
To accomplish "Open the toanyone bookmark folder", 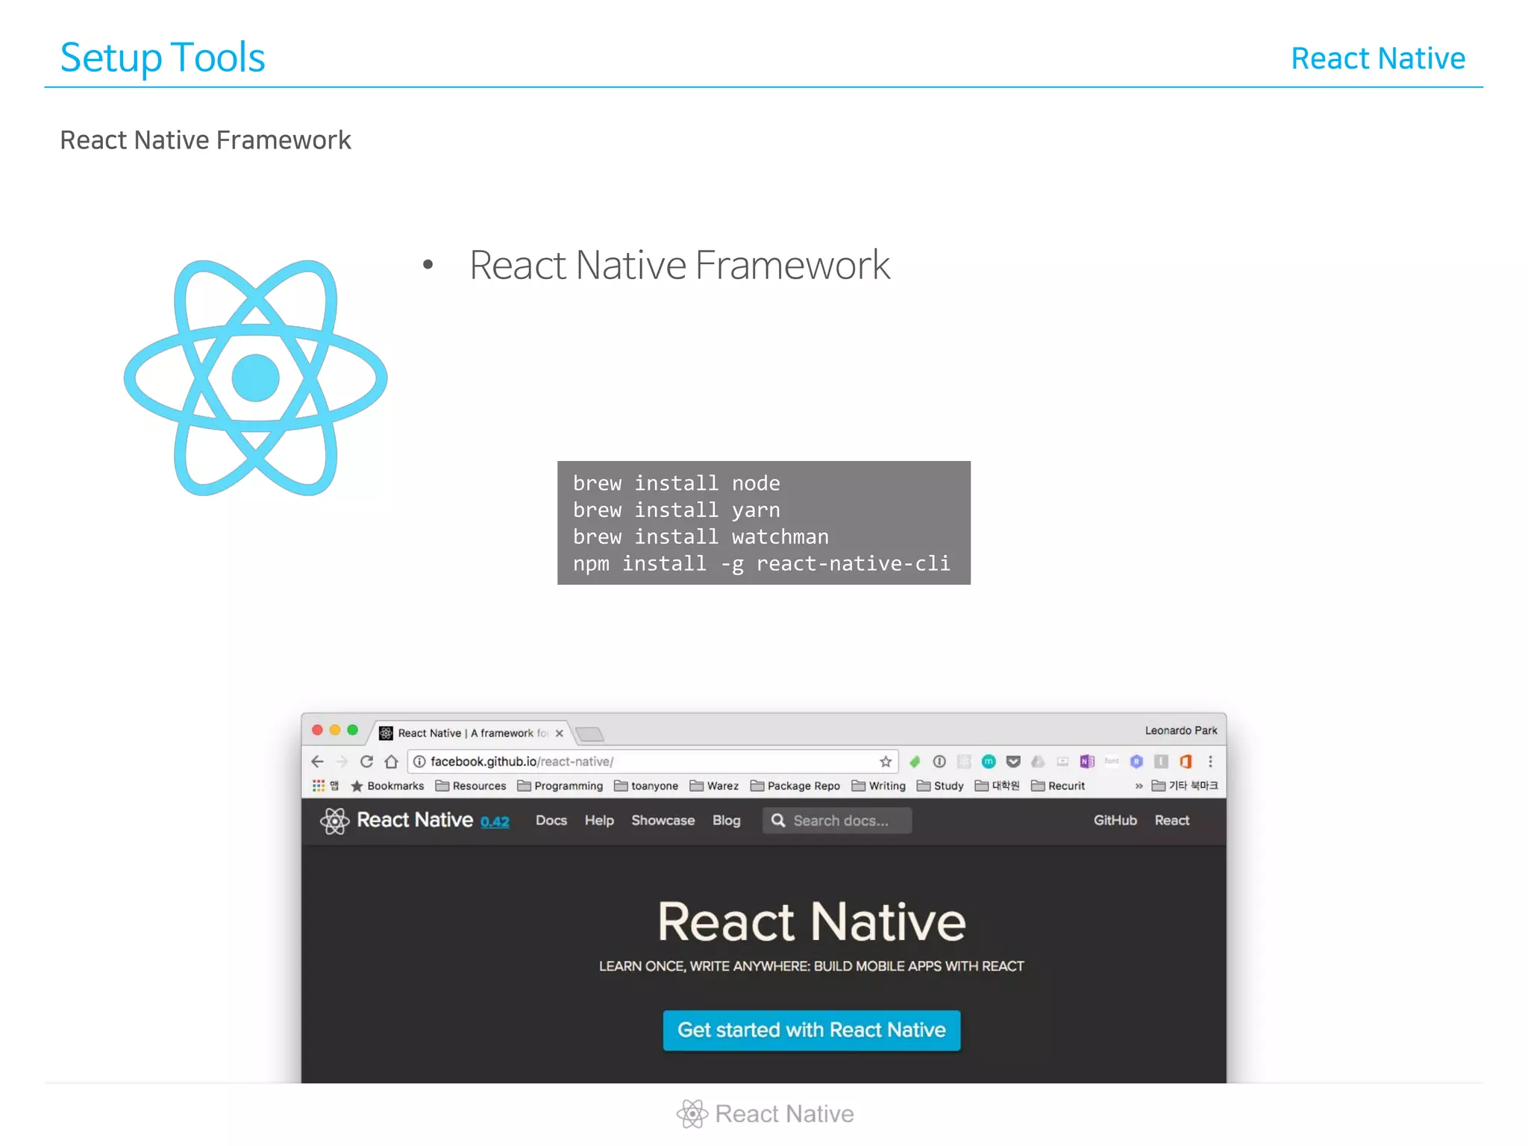I will pyautogui.click(x=646, y=786).
